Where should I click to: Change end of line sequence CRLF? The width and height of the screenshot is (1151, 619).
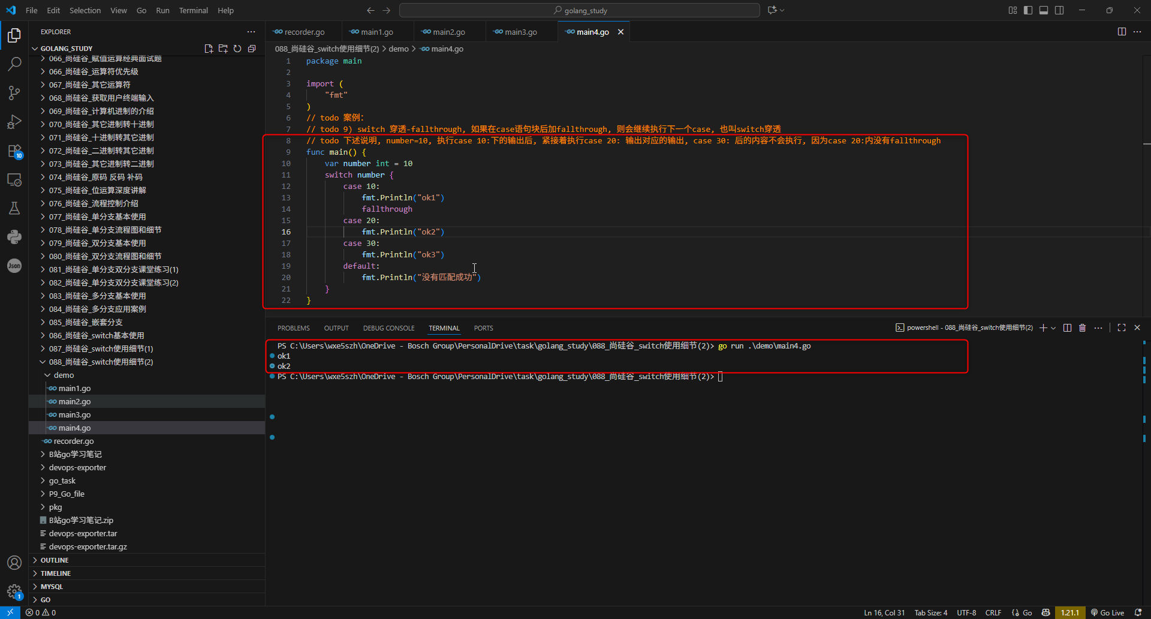tap(993, 612)
